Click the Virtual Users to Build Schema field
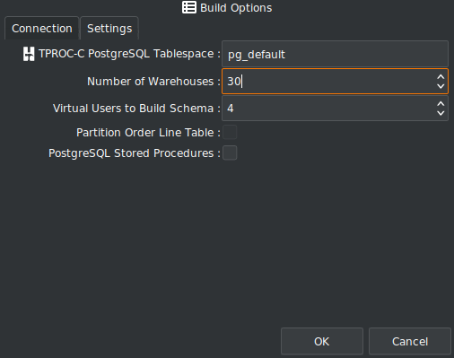The image size is (454, 358). pyautogui.click(x=328, y=109)
